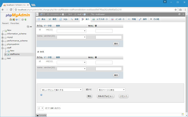188x117 pixels.
Task: Open page settings gear at top right
Action: pos(179,14)
